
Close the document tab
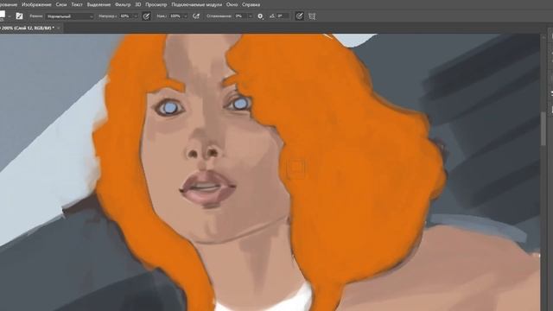[59, 28]
